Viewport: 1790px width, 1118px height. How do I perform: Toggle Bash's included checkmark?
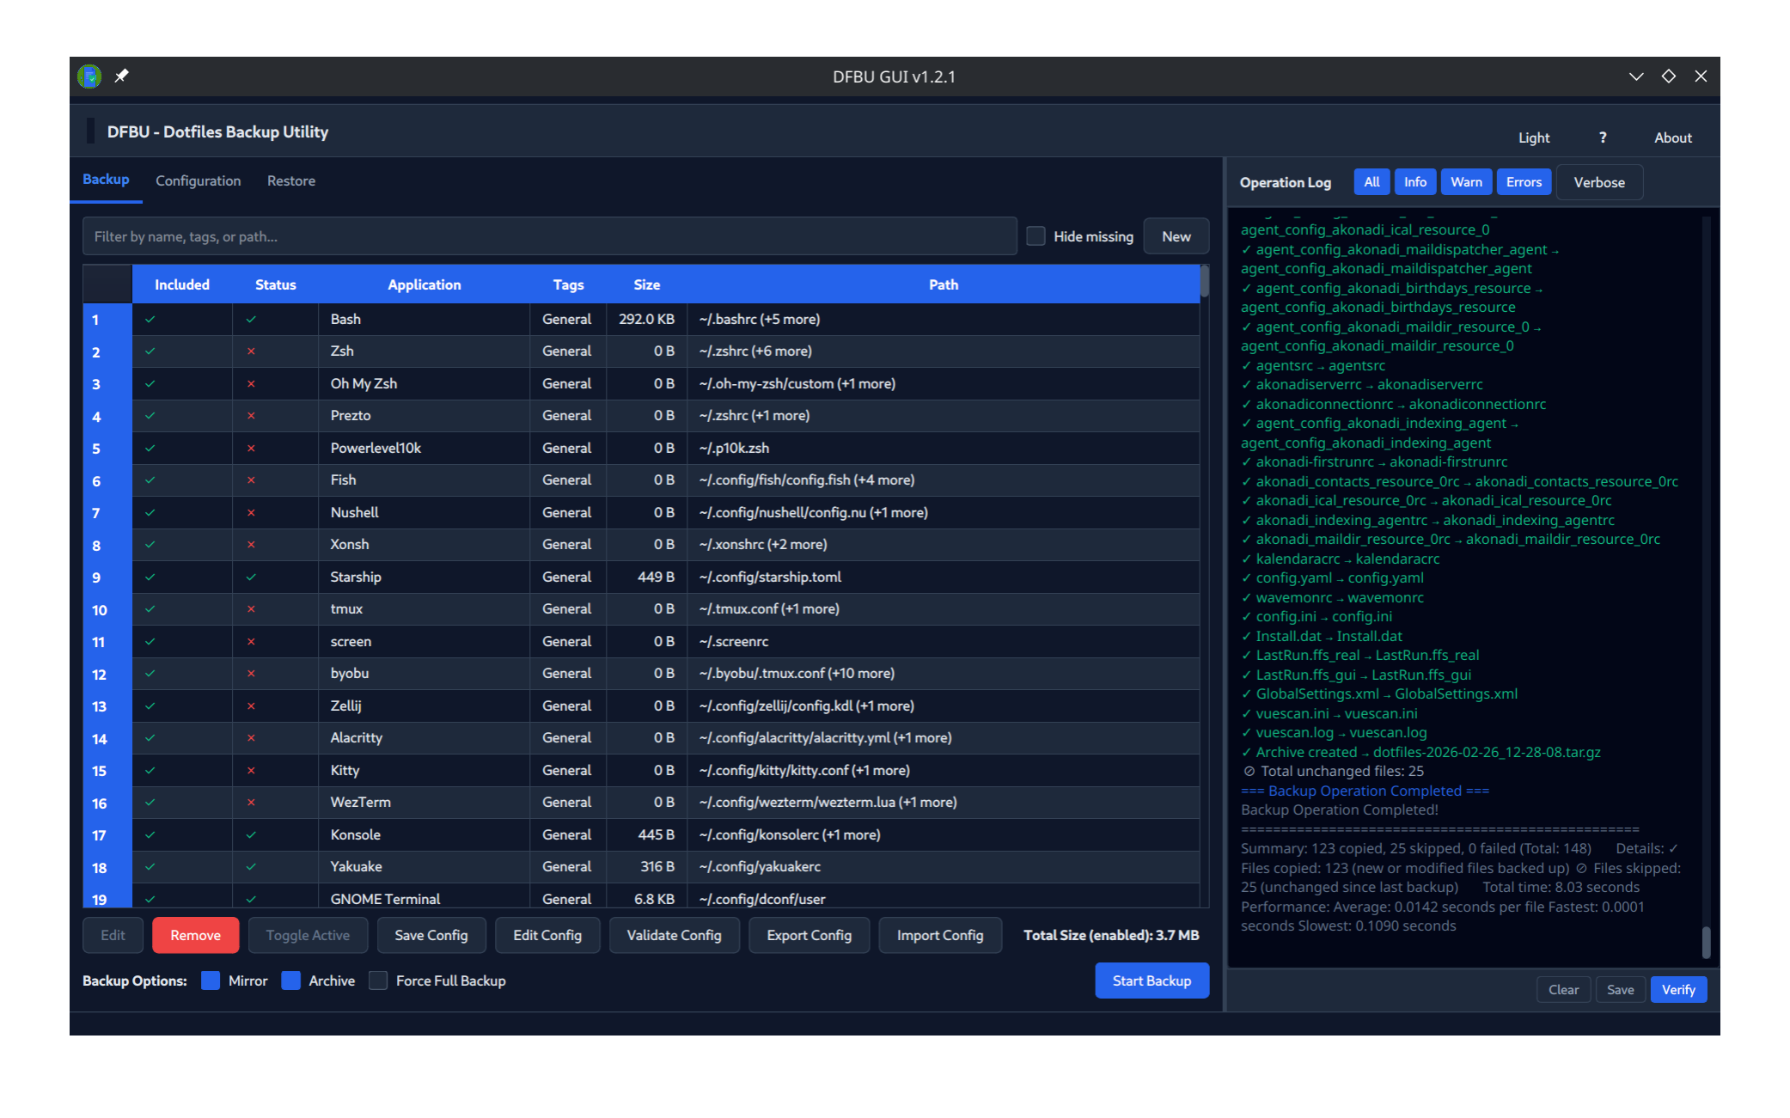coord(150,319)
